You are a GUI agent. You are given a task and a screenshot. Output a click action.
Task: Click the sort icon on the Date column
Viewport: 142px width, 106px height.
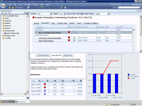point(39,81)
